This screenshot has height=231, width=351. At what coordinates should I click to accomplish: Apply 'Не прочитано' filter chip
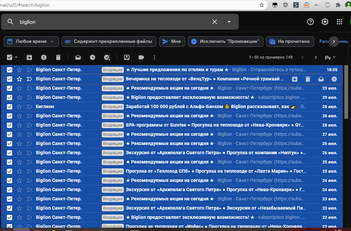pyautogui.click(x=290, y=42)
